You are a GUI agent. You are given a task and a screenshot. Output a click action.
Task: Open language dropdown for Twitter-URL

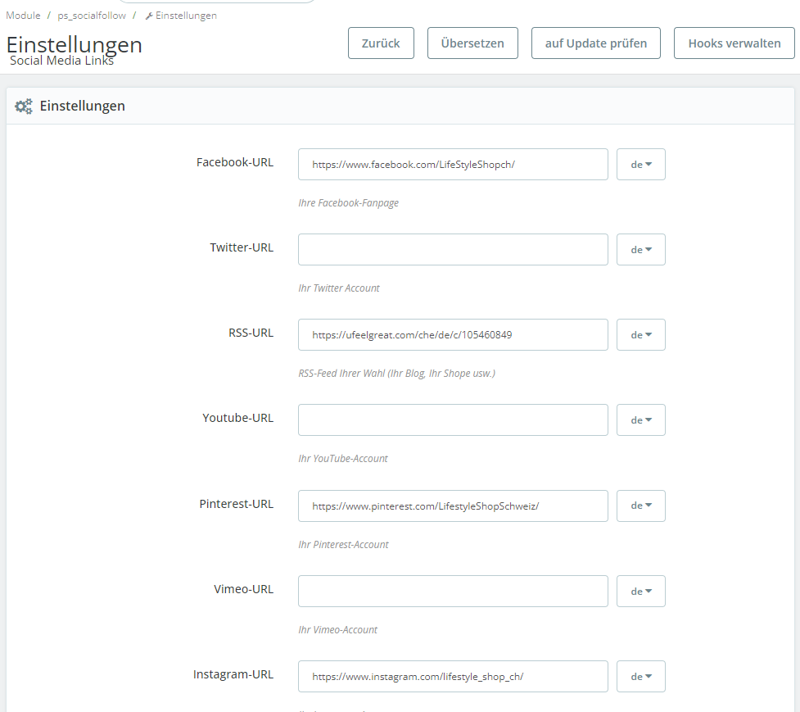coord(641,250)
